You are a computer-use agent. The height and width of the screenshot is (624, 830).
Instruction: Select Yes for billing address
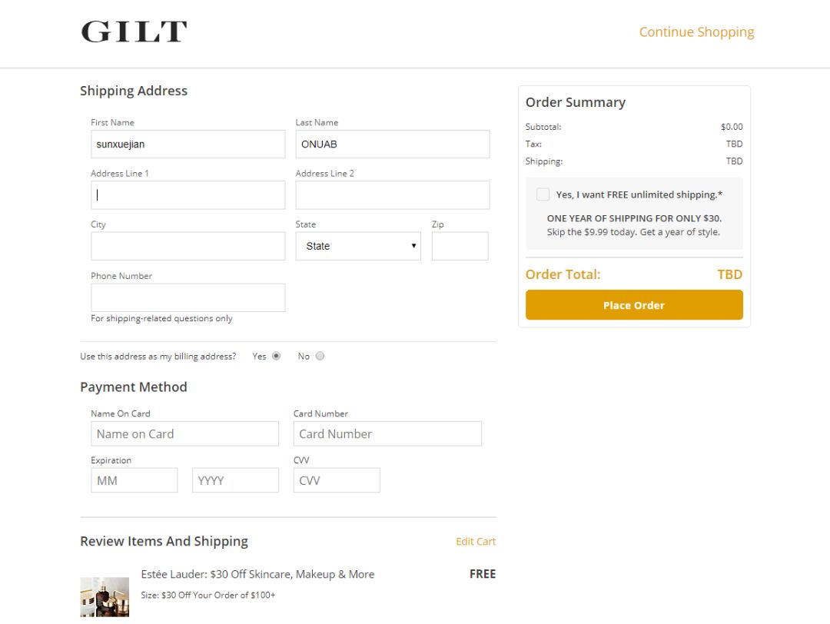[x=277, y=356]
